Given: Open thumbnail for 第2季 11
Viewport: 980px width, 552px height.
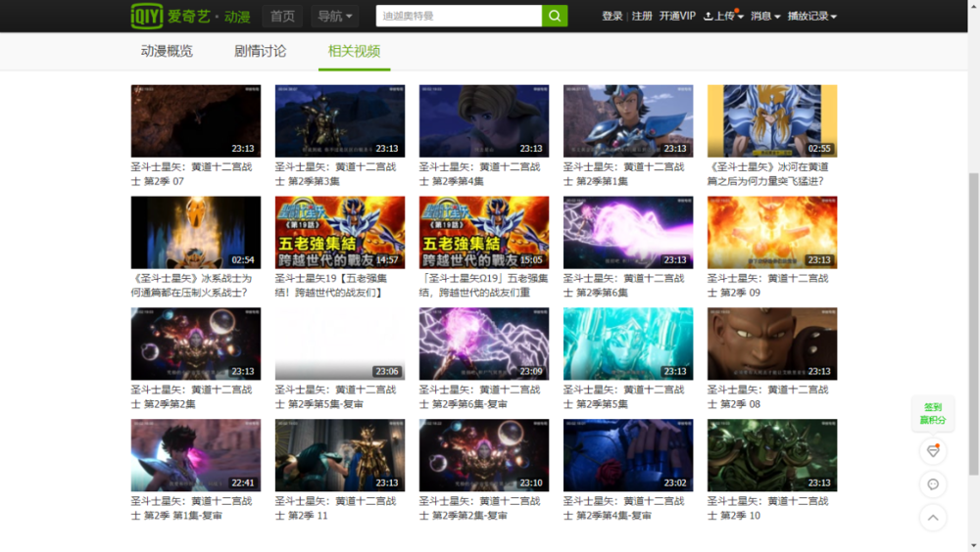Looking at the screenshot, I should pos(340,455).
